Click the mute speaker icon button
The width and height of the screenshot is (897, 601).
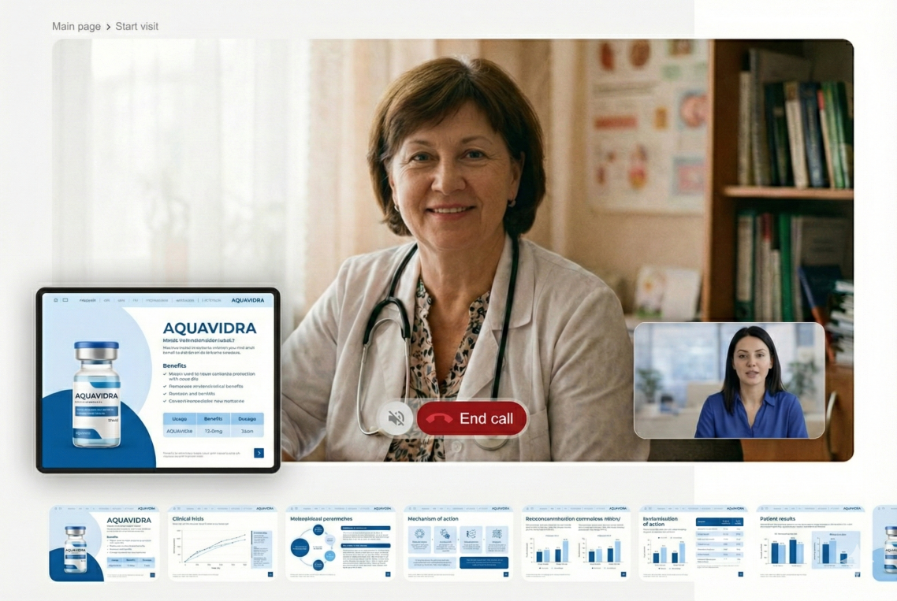[x=396, y=418]
